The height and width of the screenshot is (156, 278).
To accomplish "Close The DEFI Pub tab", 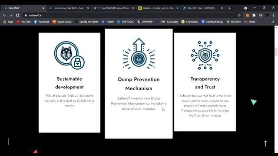I will 222,8.
